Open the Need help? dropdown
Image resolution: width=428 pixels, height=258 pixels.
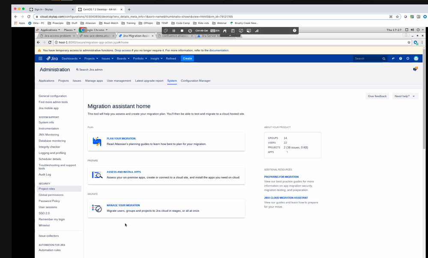point(405,96)
